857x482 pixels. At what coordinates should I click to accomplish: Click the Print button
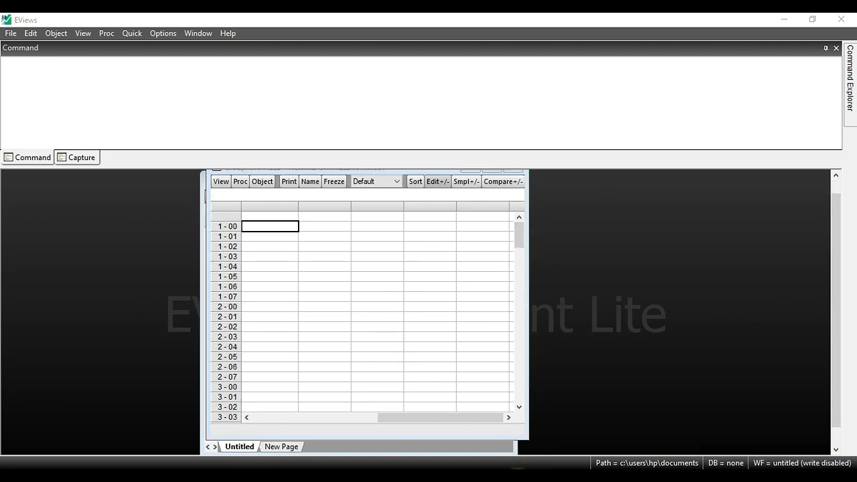coord(289,181)
